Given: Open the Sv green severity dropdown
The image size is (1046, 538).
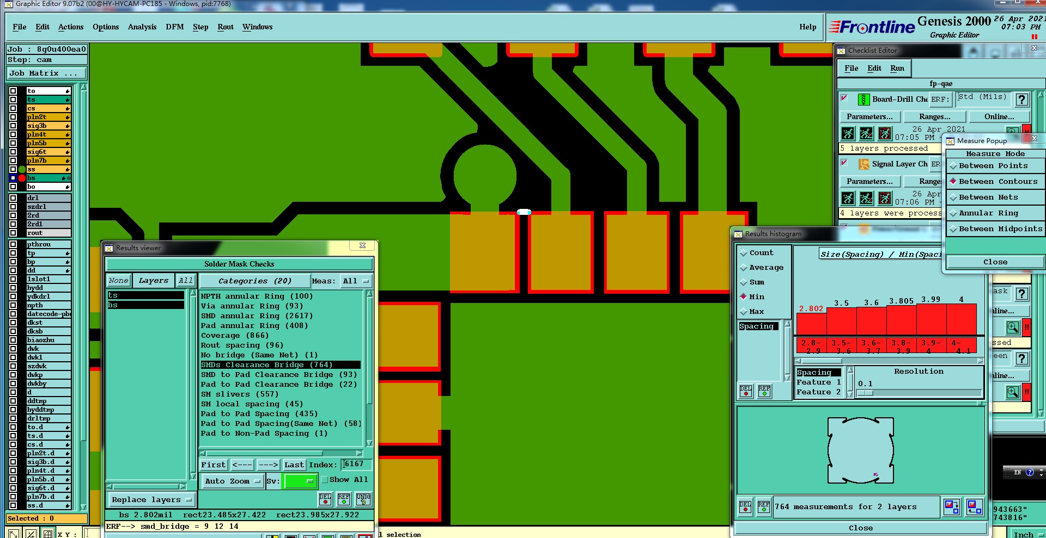Looking at the screenshot, I should 300,481.
